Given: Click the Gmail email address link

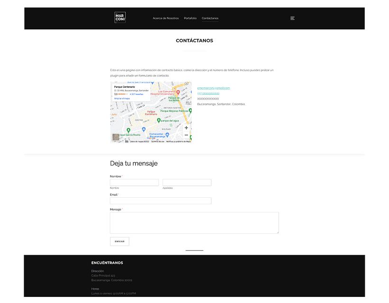Looking at the screenshot, I should (213, 88).
